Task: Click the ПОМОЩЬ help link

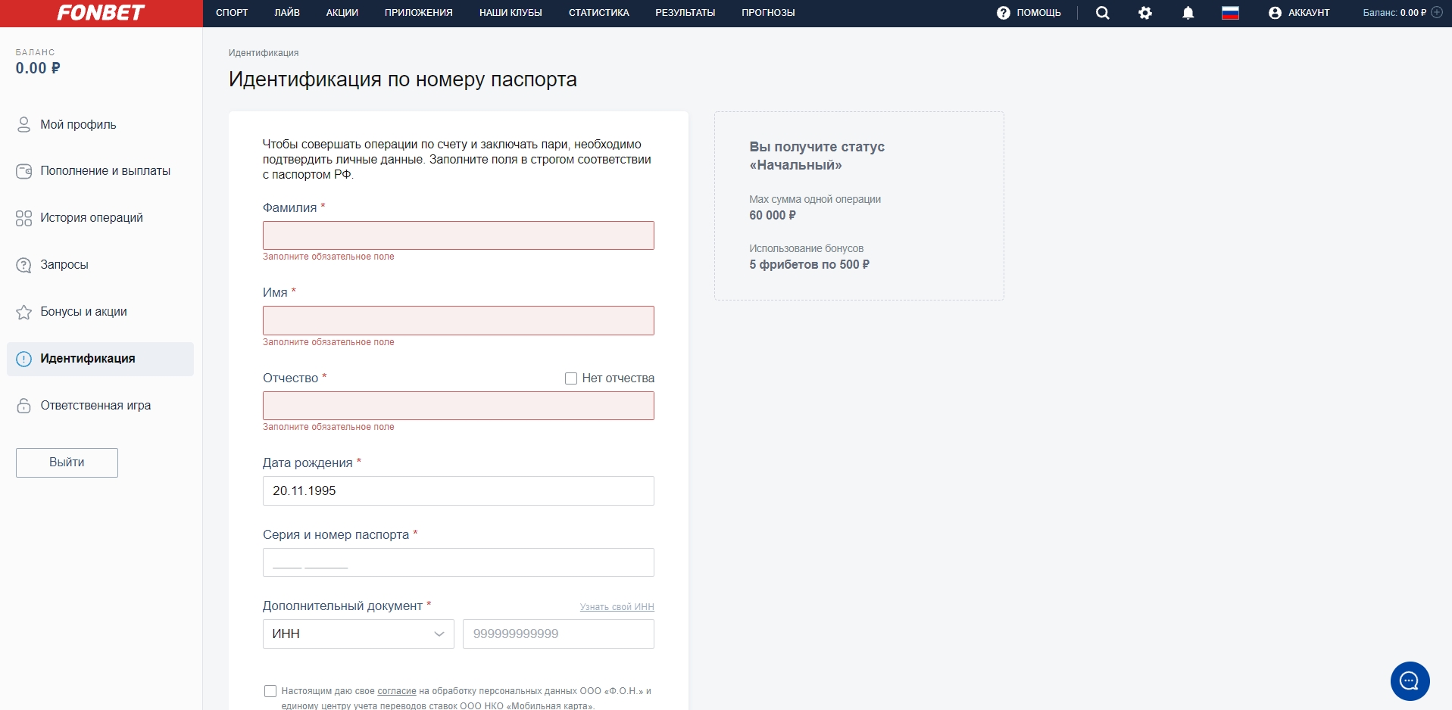Action: pyautogui.click(x=1038, y=13)
